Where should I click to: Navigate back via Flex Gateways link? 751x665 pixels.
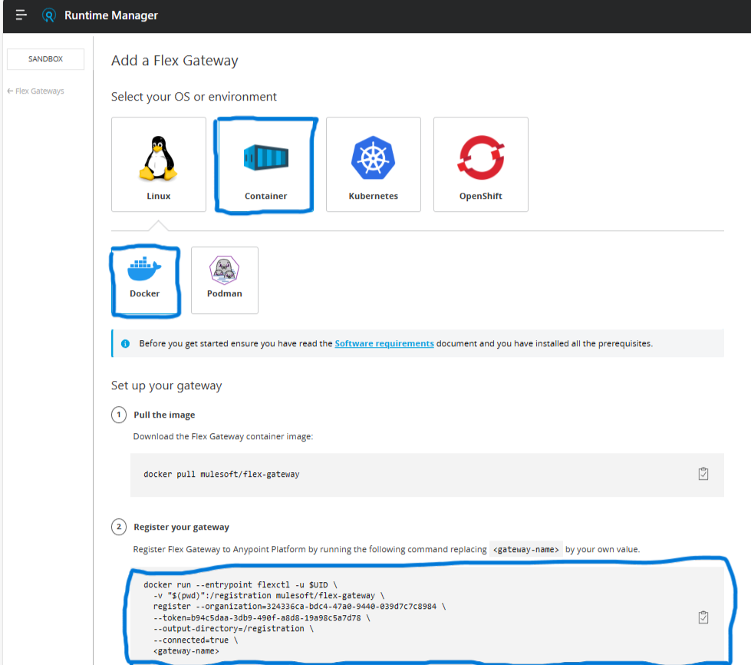35,91
